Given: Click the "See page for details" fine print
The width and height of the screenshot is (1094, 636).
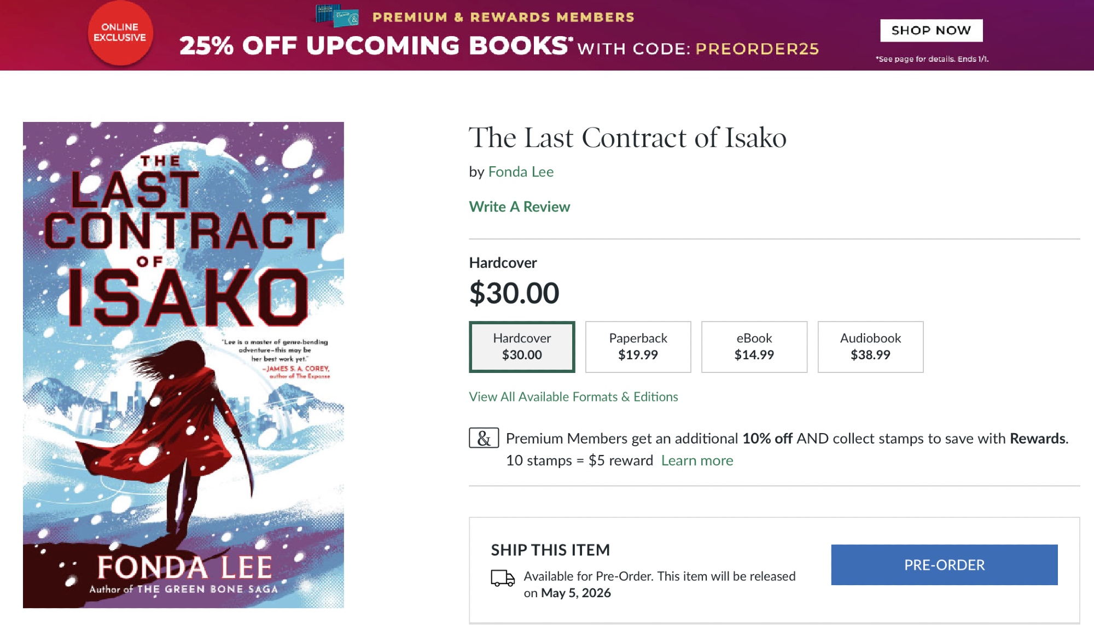Looking at the screenshot, I should click(932, 59).
